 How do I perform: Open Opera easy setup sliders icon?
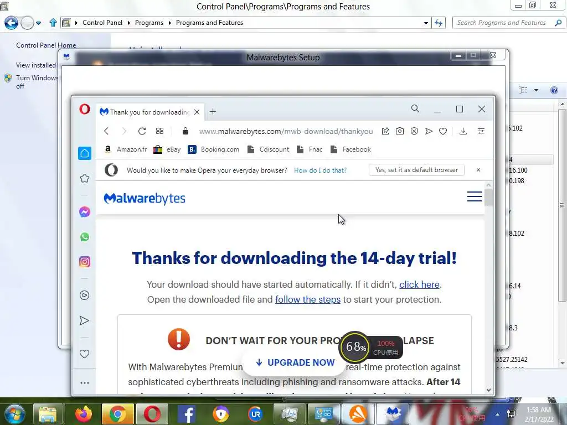481,131
